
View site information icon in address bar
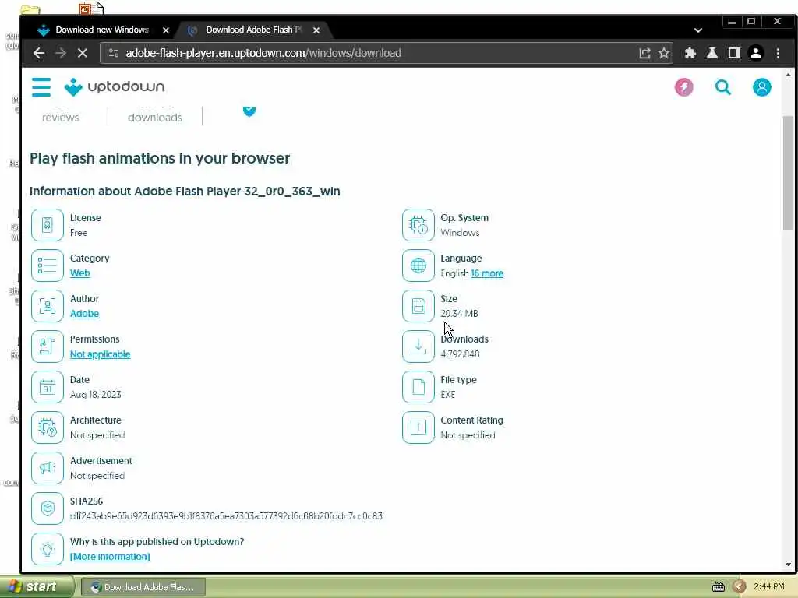(x=114, y=53)
